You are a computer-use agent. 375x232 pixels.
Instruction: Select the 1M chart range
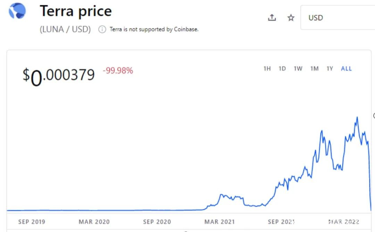point(314,69)
